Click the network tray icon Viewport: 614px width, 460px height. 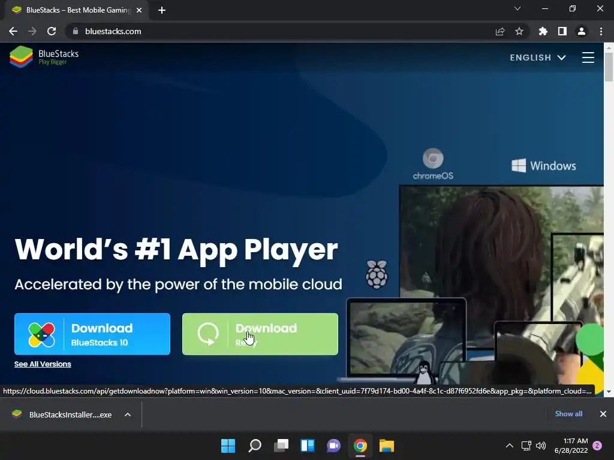[x=526, y=446]
